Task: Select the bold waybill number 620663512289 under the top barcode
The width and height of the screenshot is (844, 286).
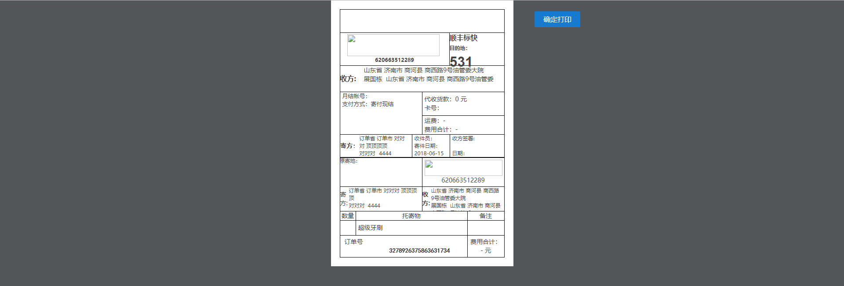Action: [394, 60]
